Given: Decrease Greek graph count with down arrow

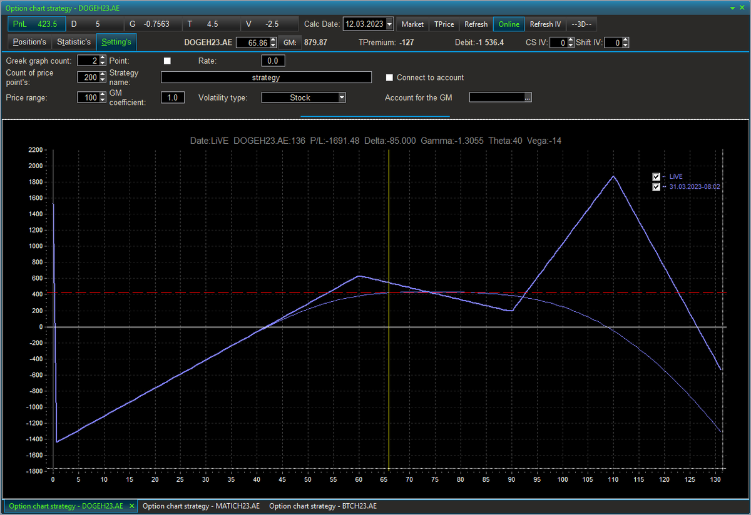Looking at the screenshot, I should (103, 63).
